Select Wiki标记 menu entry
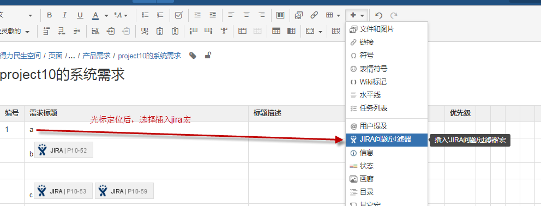Viewport: 541px width, 206px height. (387, 82)
